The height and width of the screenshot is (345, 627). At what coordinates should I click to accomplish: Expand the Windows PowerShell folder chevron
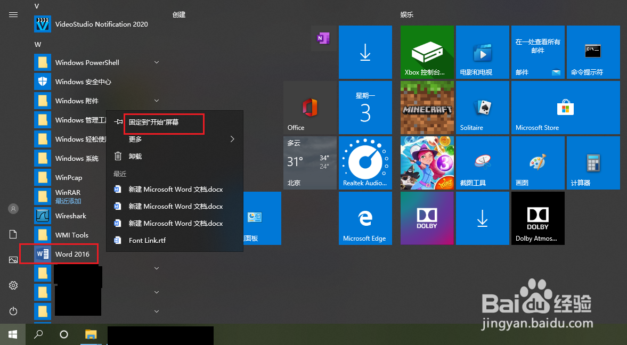157,62
